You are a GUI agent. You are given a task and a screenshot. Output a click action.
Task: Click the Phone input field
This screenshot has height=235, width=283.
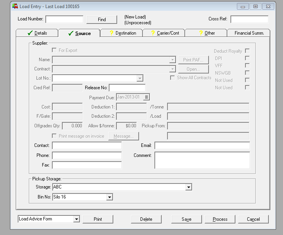[x=87, y=155]
